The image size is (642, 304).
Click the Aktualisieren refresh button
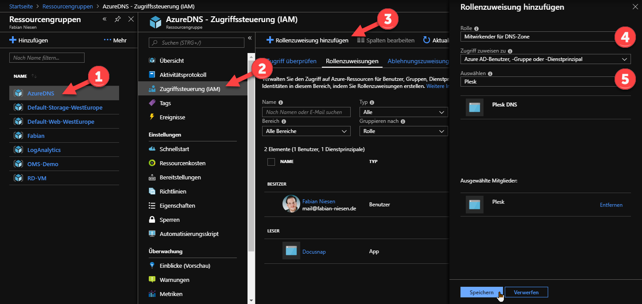coord(437,40)
